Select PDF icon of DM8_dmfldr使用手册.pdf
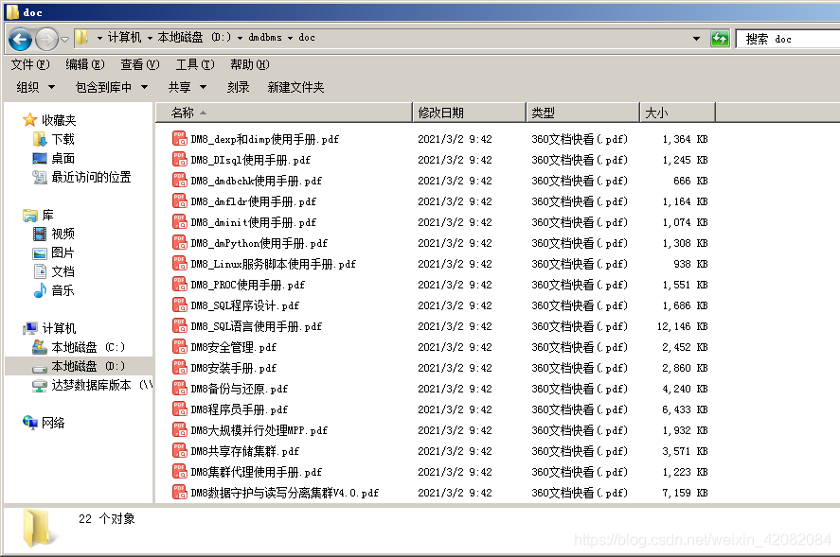Image resolution: width=840 pixels, height=557 pixels. 180,201
